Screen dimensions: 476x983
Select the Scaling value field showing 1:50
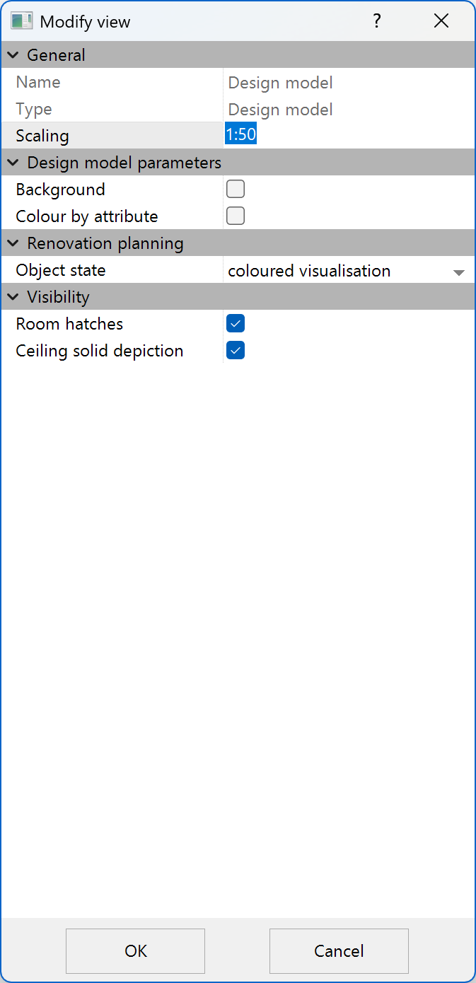(x=240, y=134)
